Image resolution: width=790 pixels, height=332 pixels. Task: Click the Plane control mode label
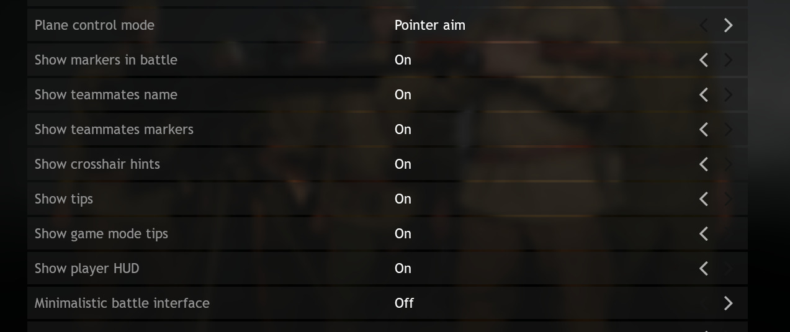[94, 25]
